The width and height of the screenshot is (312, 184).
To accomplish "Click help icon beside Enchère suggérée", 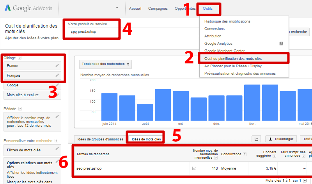I will [275, 156].
